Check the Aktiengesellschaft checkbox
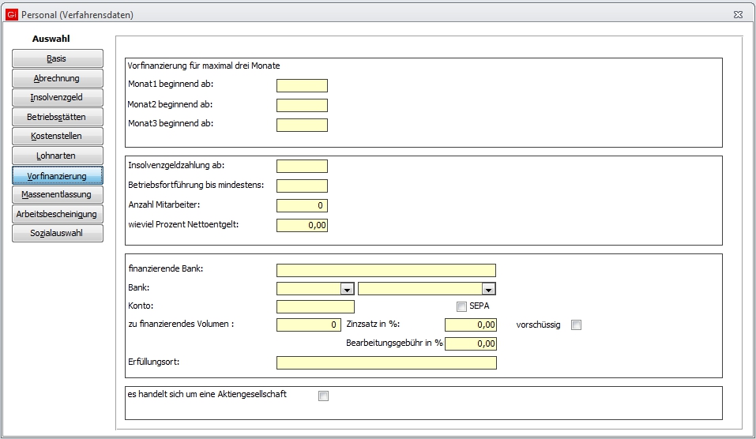The height and width of the screenshot is (439, 756). (323, 396)
